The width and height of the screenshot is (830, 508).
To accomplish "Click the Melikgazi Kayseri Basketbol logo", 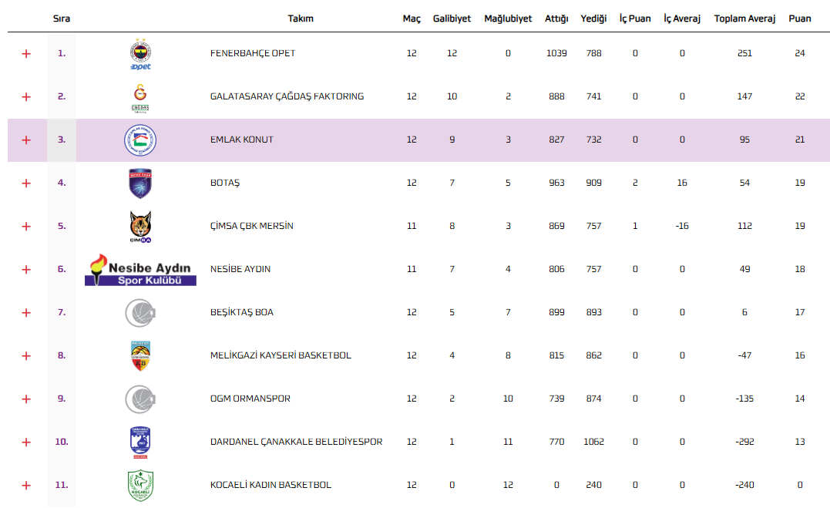I will pos(140,356).
